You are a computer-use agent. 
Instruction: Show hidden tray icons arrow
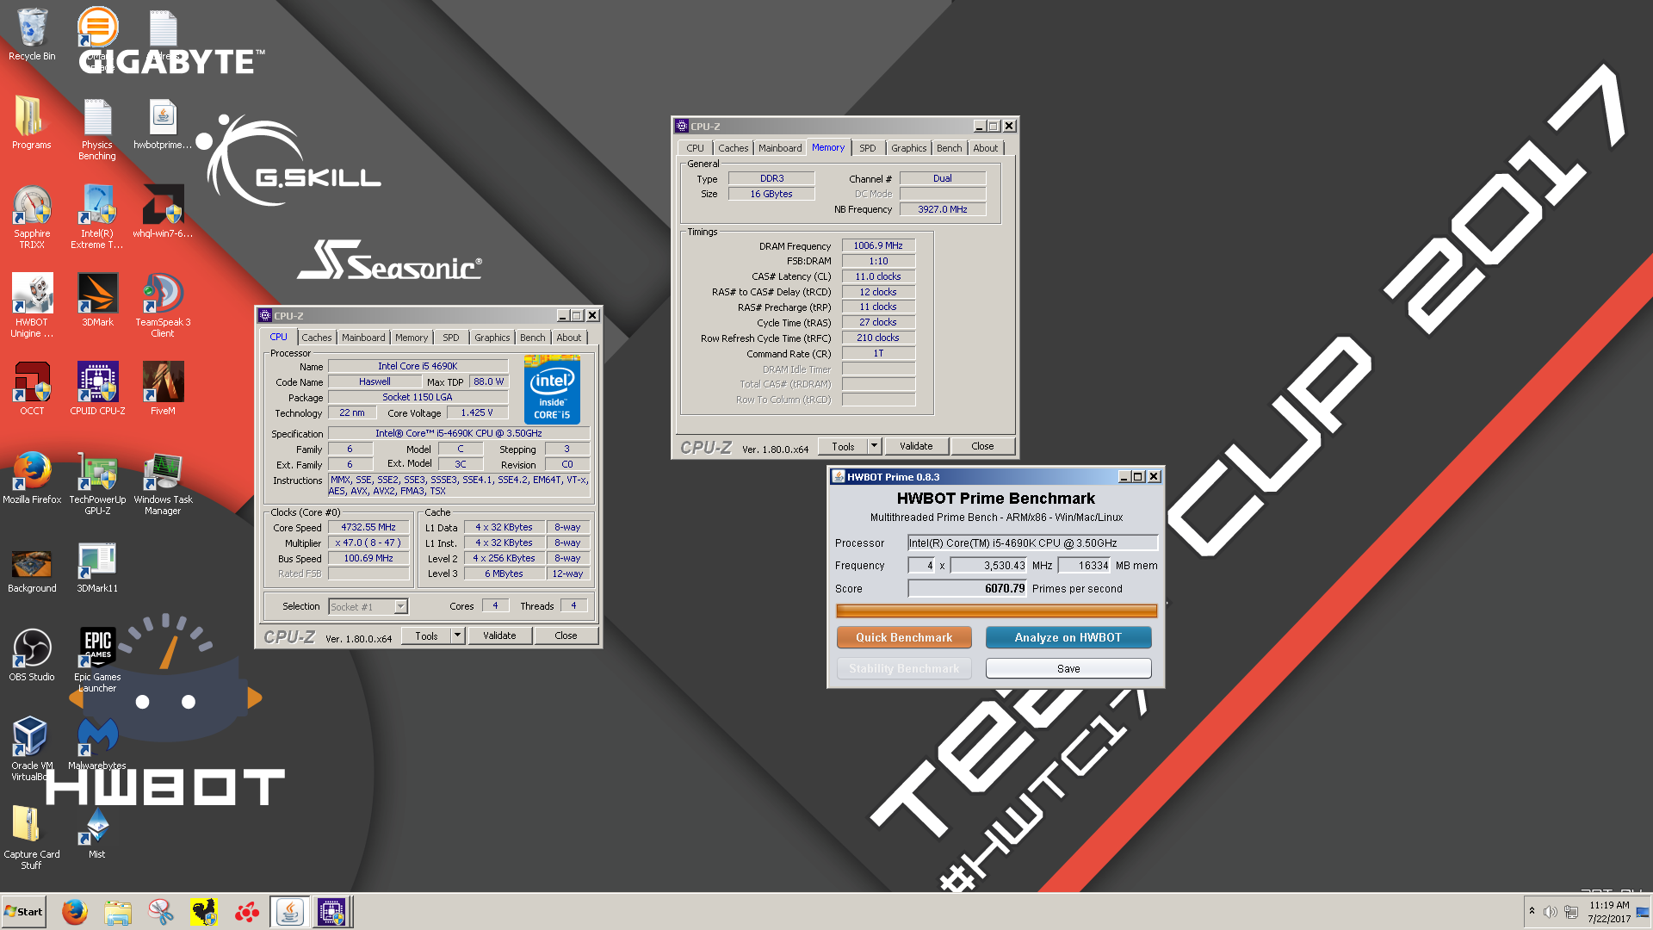click(x=1532, y=911)
